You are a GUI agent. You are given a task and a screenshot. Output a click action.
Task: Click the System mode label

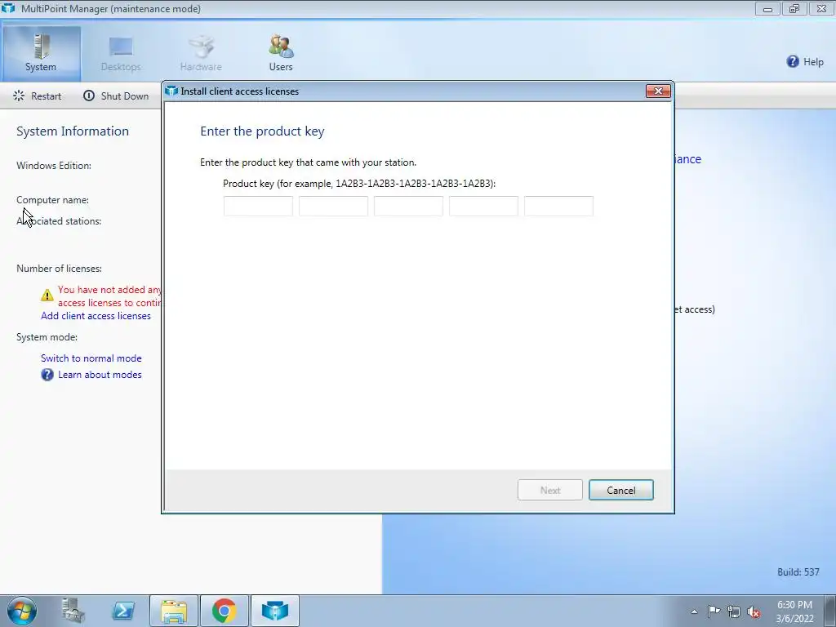coord(47,337)
